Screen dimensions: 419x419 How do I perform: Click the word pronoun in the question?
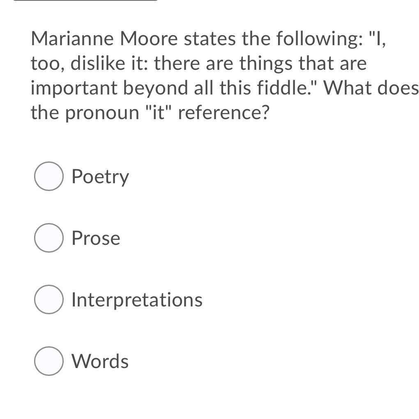click(x=102, y=113)
